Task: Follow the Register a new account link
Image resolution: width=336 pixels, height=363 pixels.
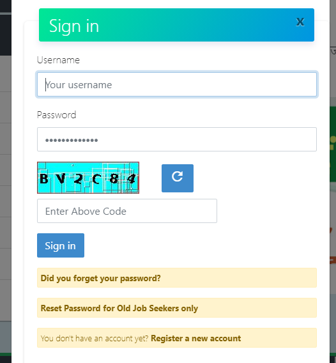Action: pos(195,338)
